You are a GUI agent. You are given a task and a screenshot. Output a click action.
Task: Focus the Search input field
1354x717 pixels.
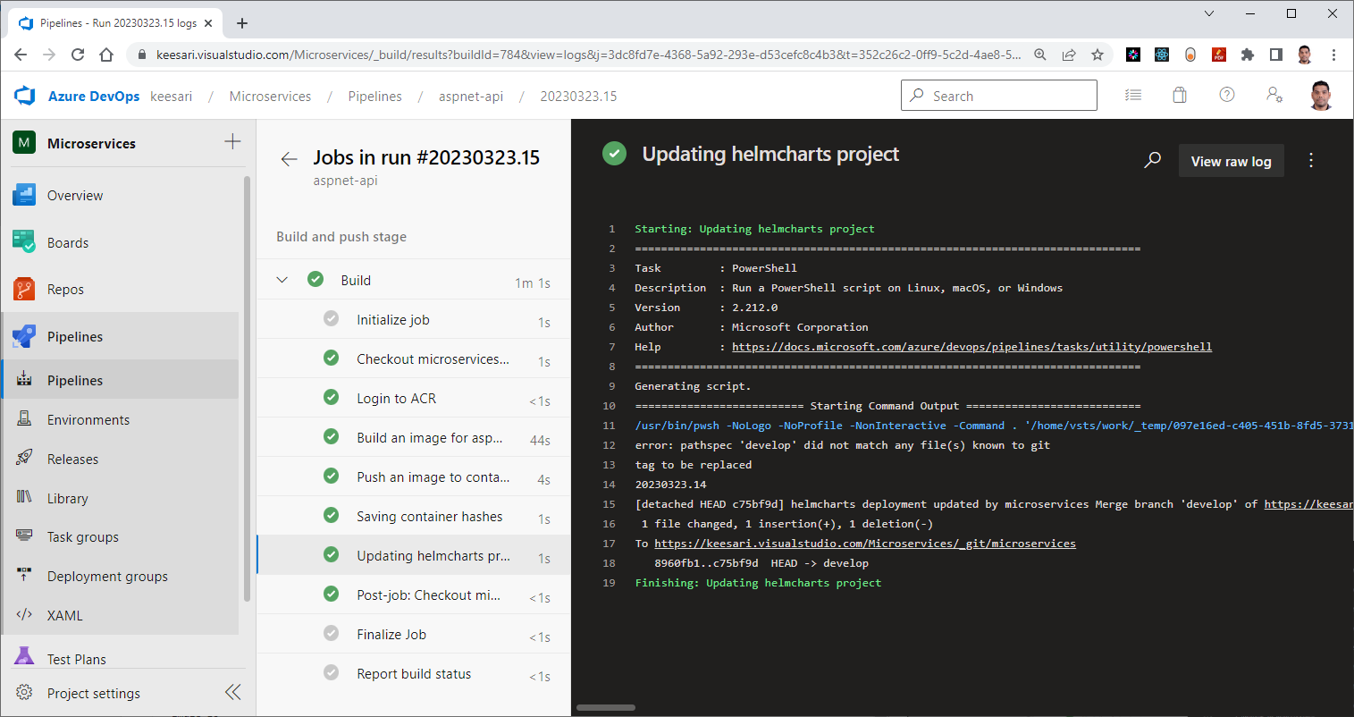(999, 96)
